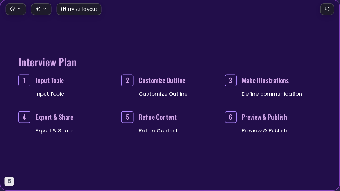Edit the Refine Content description text
340x191 pixels.
click(158, 130)
